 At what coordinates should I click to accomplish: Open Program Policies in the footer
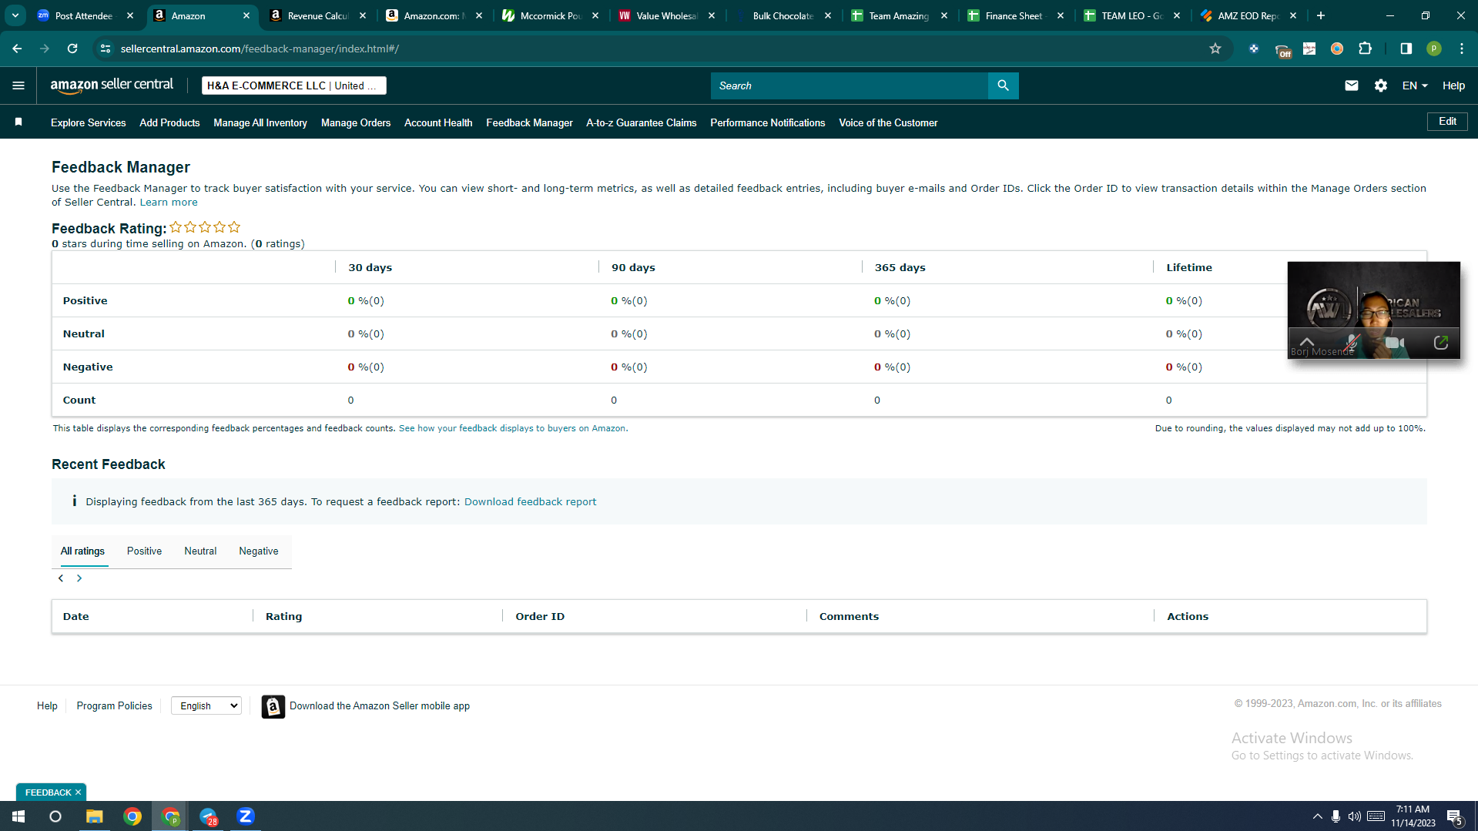click(x=114, y=706)
